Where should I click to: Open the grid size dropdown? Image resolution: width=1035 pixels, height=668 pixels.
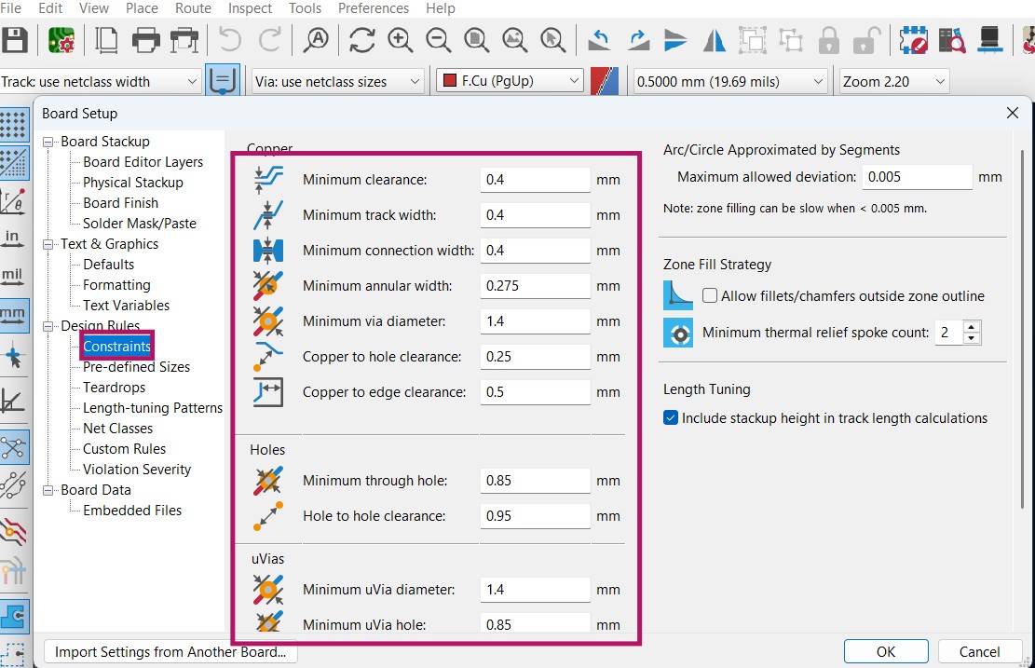[x=729, y=82]
